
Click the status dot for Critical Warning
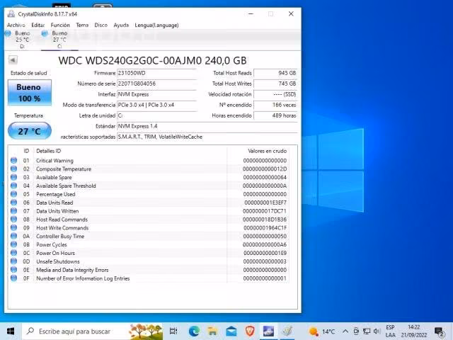pos(13,161)
